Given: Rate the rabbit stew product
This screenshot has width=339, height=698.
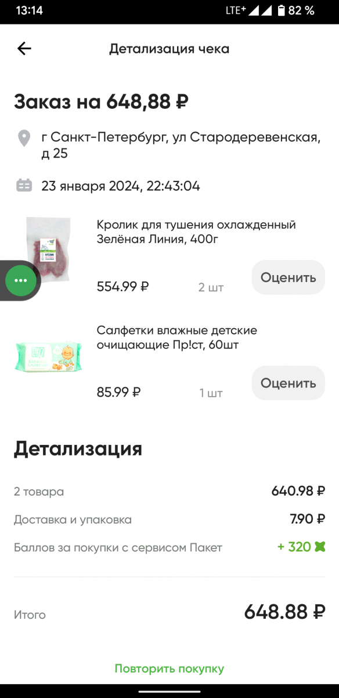Looking at the screenshot, I should (x=288, y=277).
